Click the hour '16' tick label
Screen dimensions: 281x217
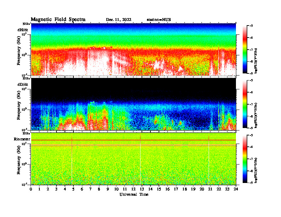point(167,189)
